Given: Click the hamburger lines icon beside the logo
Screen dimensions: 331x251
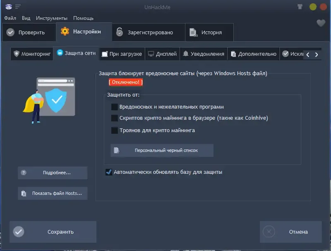Looking at the screenshot, I should tap(17, 6).
